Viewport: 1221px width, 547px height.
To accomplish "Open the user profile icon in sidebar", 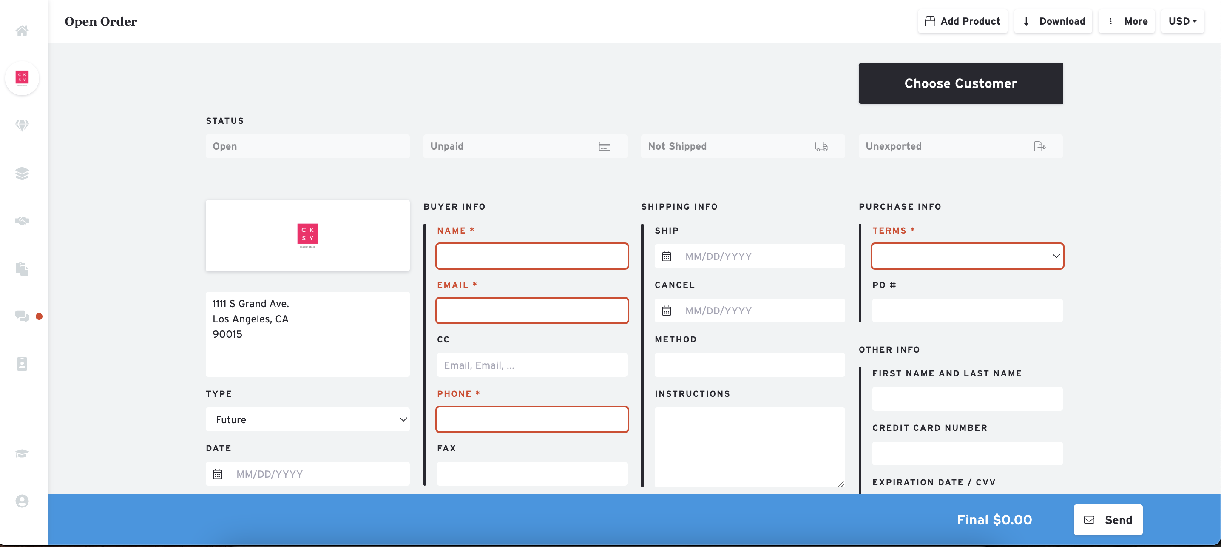I will (22, 501).
